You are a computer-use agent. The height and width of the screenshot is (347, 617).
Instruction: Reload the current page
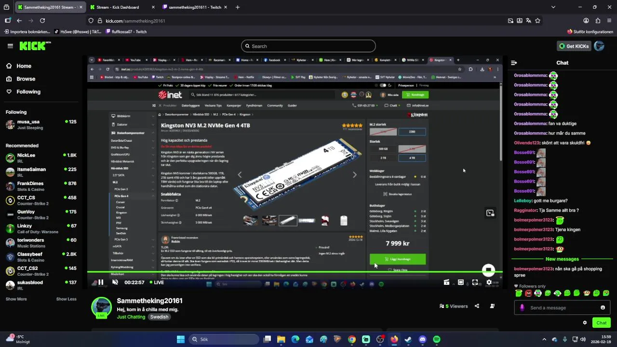42,21
